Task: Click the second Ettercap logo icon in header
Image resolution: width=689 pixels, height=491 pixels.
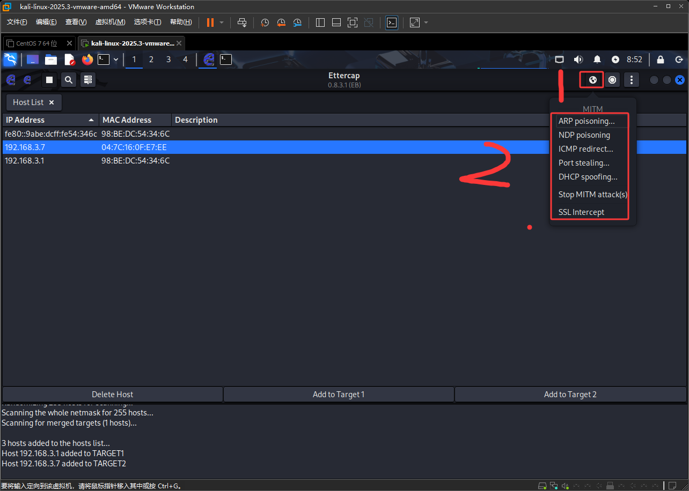Action: (x=27, y=80)
